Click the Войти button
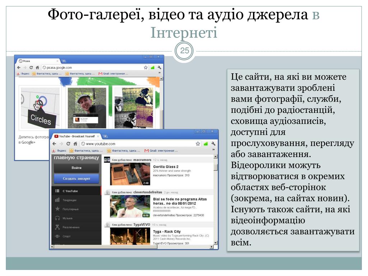 (x=77, y=168)
